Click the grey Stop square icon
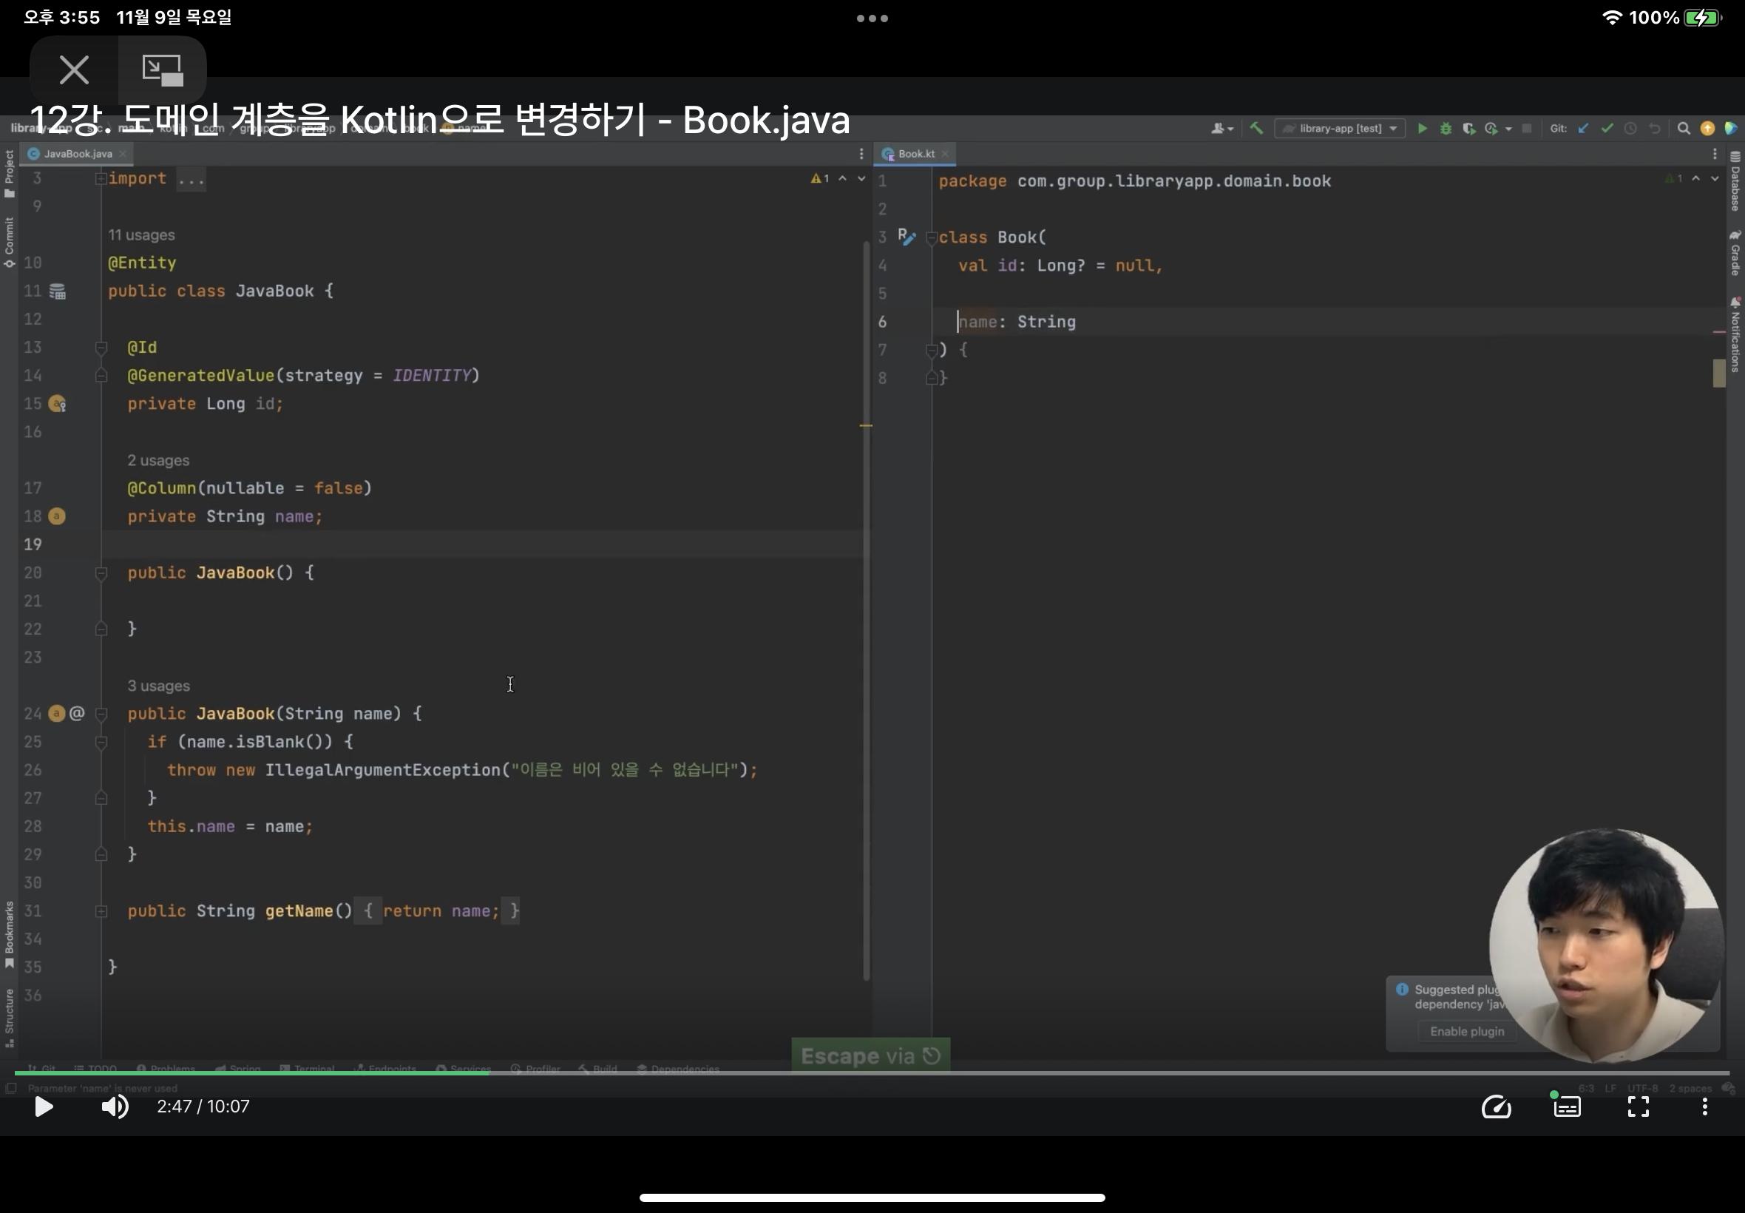Screen dimensions: 1745x1213 1527,129
